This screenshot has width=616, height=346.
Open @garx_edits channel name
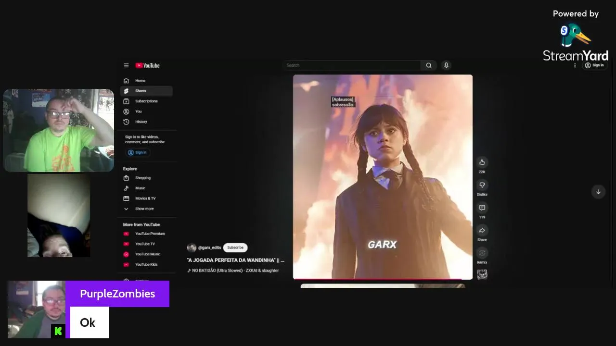coord(210,247)
